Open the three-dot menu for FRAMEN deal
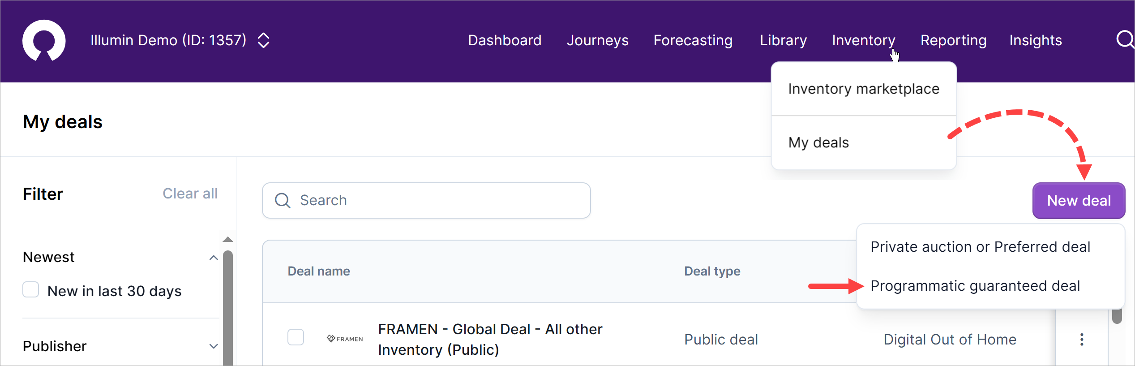 point(1082,340)
